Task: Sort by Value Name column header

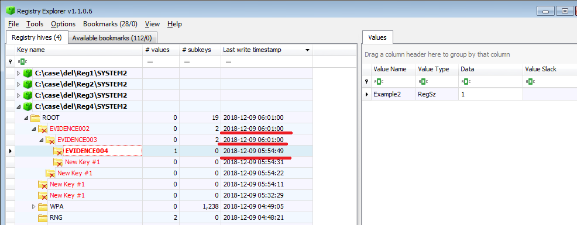Action: pos(393,69)
